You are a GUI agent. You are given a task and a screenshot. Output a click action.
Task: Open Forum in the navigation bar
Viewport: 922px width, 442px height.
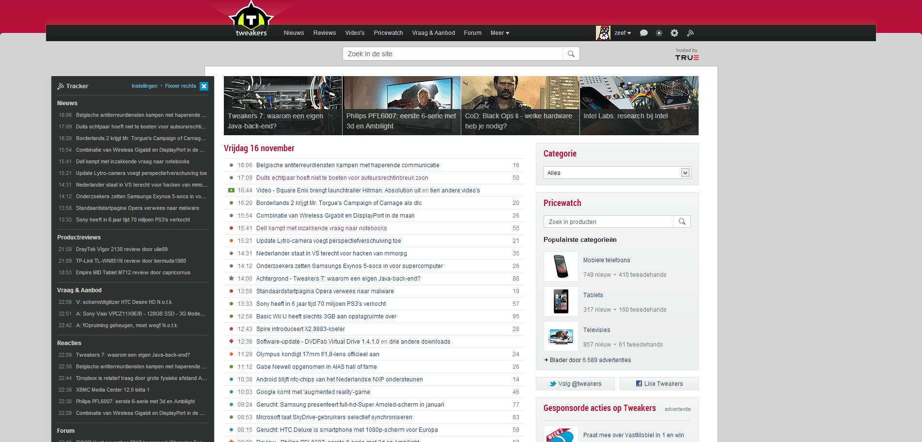click(x=473, y=33)
